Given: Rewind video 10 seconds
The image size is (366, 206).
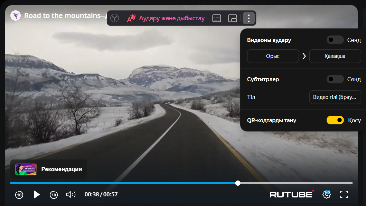Looking at the screenshot, I should tap(19, 195).
